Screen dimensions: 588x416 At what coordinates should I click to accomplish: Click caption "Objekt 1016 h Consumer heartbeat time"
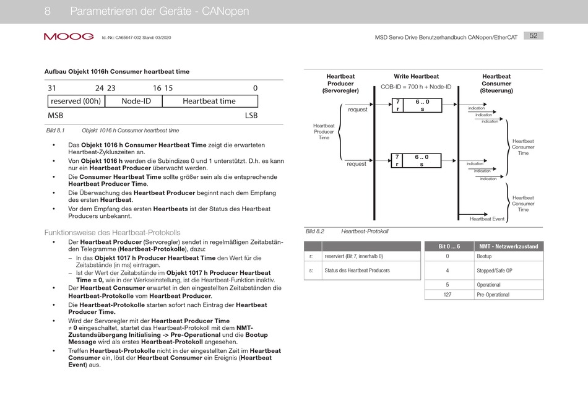click(x=131, y=131)
